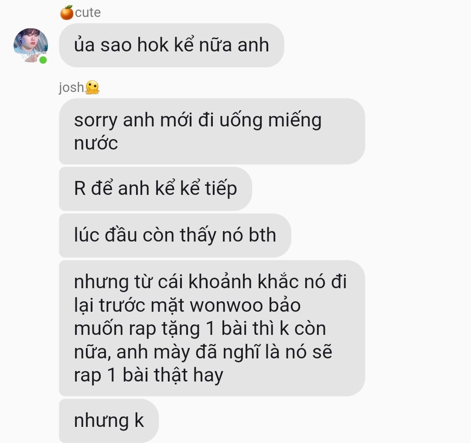The image size is (471, 443).
Task: Select message 'R để anh kể kể tiếp'
Action: tap(155, 189)
